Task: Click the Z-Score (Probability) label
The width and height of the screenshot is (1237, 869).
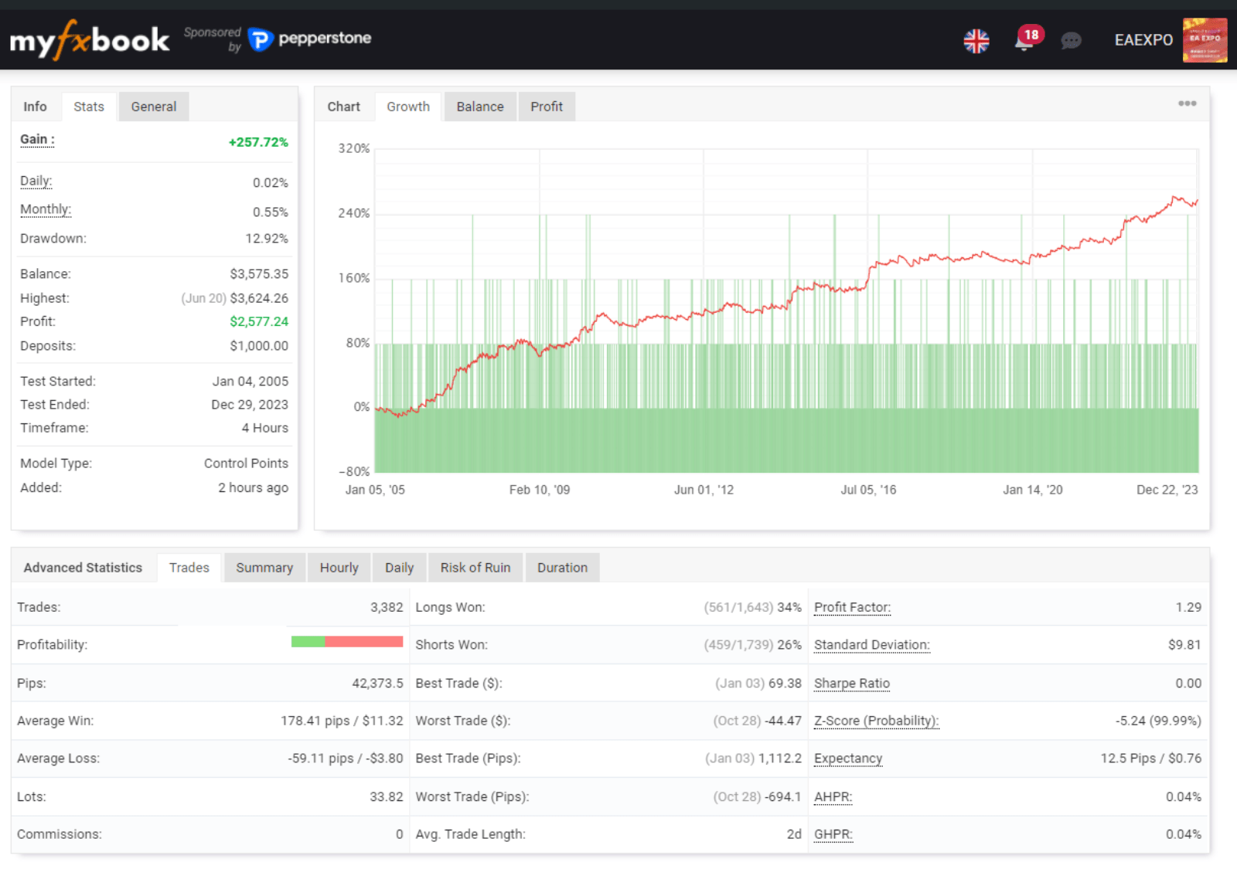Action: 877,721
